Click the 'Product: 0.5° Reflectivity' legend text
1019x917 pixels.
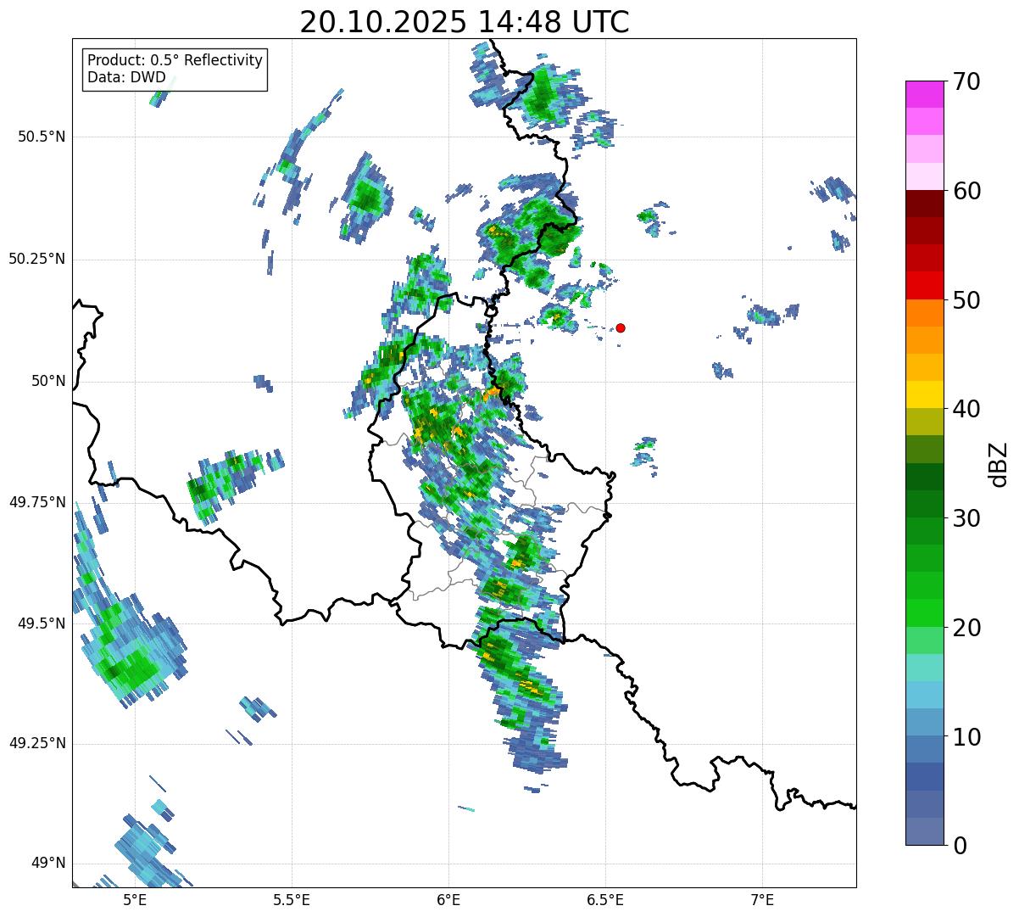pyautogui.click(x=175, y=61)
